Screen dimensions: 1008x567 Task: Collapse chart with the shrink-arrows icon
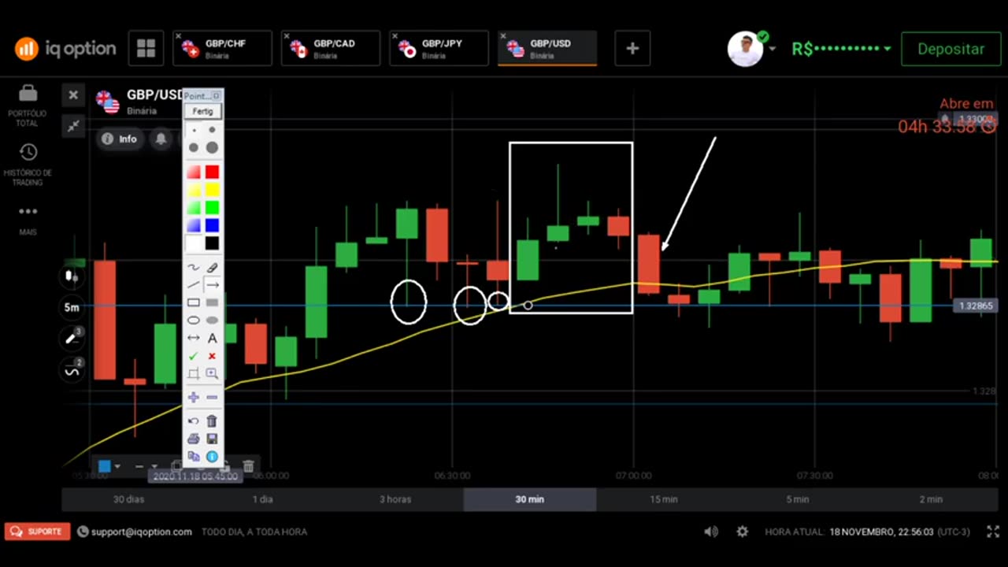click(x=73, y=125)
